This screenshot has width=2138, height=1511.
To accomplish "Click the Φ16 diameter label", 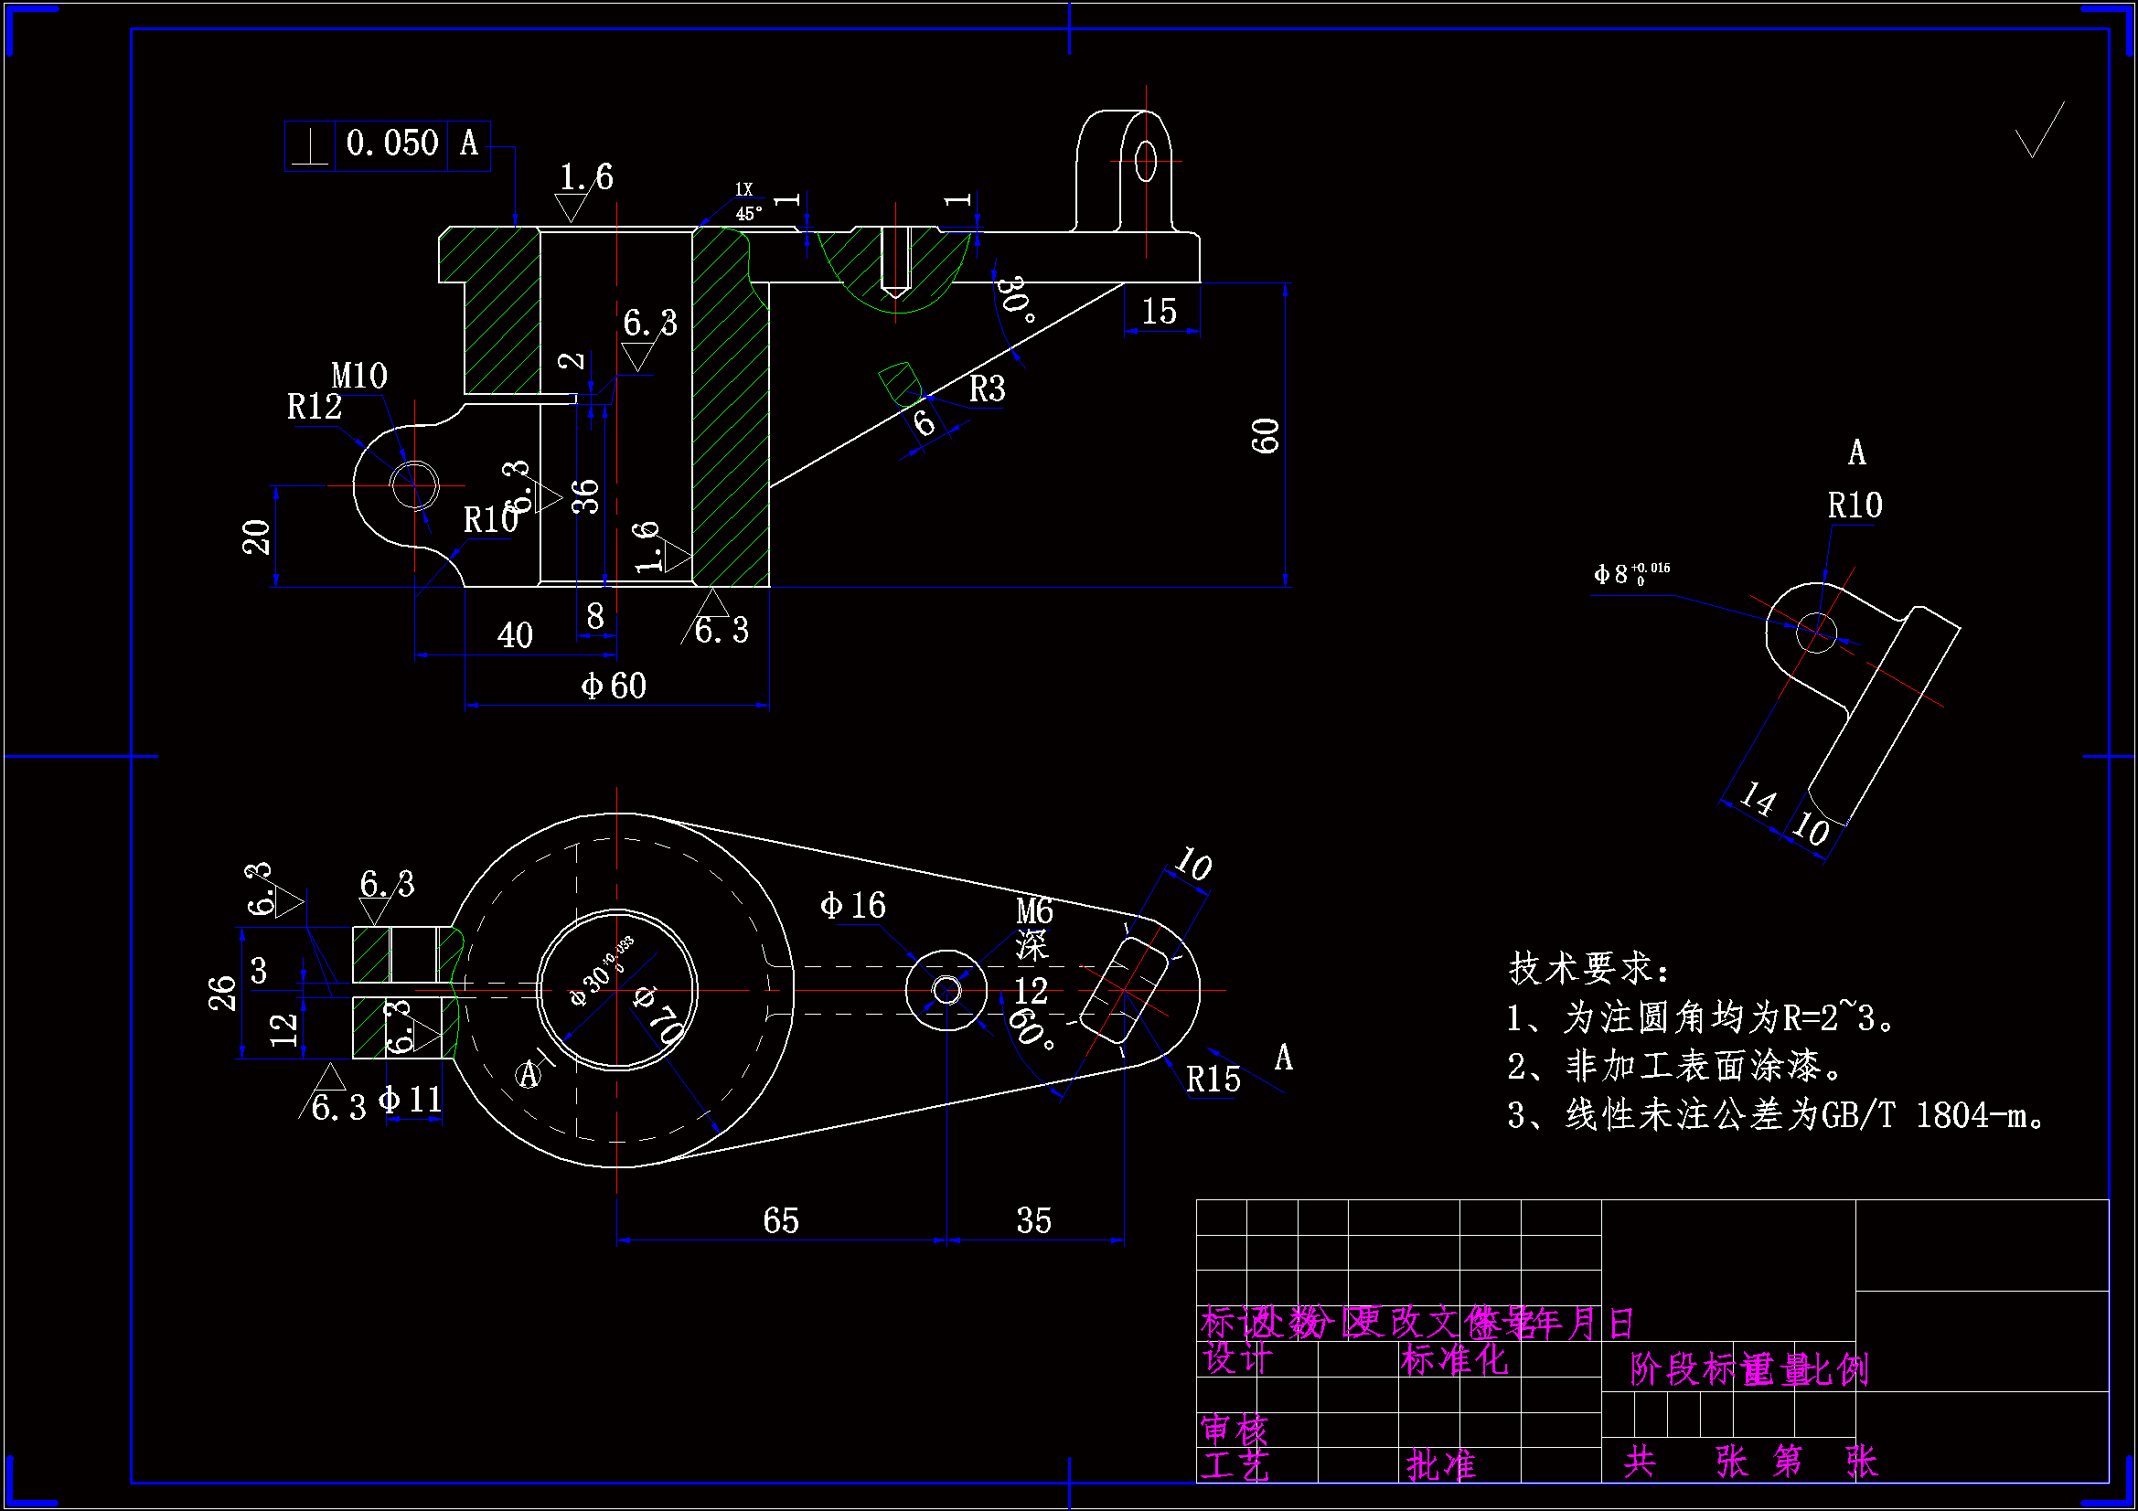I will pos(852,905).
